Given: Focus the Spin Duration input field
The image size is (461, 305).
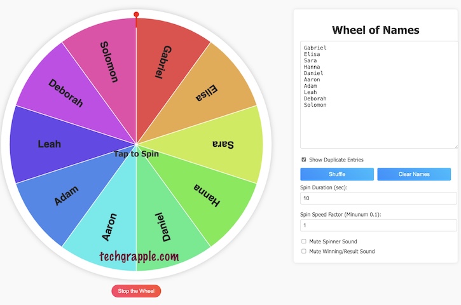Looking at the screenshot, I should [378, 199].
